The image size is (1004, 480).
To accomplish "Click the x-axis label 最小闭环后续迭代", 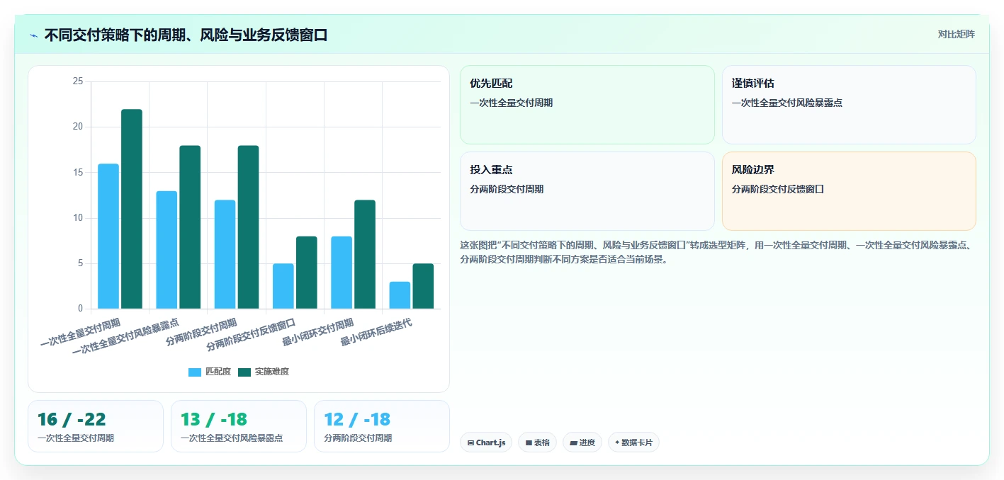I will pos(376,331).
